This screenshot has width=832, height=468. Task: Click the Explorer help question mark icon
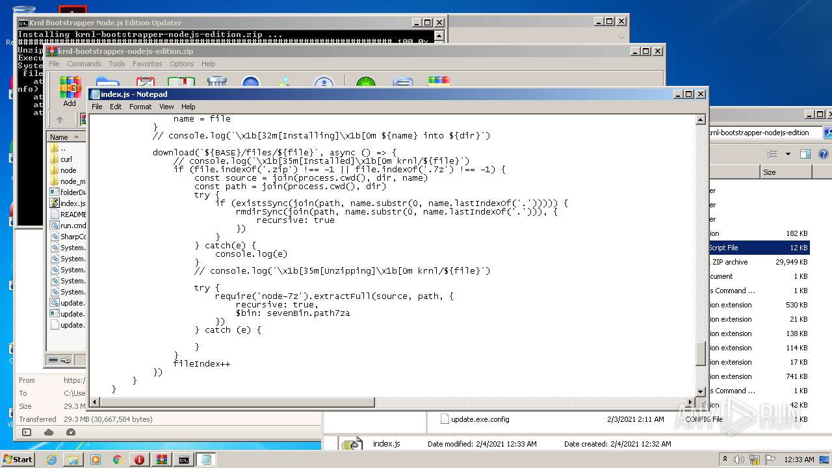click(824, 154)
